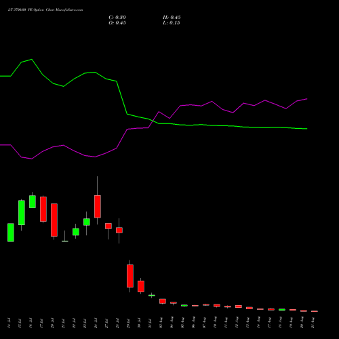Click the 21 Aug date axis label
The width and height of the screenshot is (339, 339).
tap(313, 322)
